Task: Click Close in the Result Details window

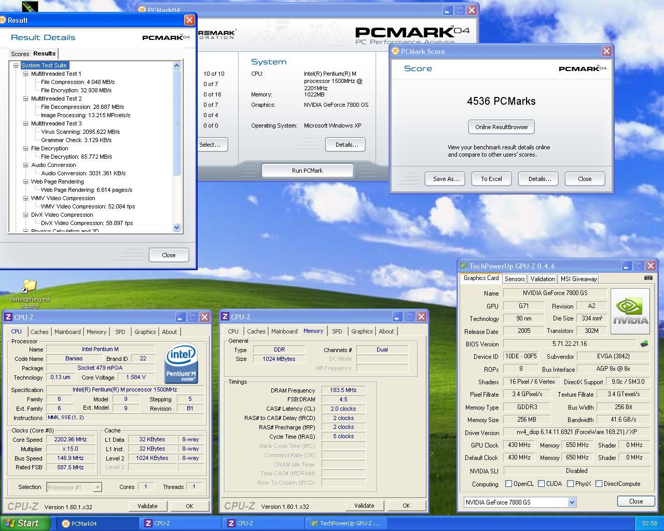Action: (x=169, y=255)
